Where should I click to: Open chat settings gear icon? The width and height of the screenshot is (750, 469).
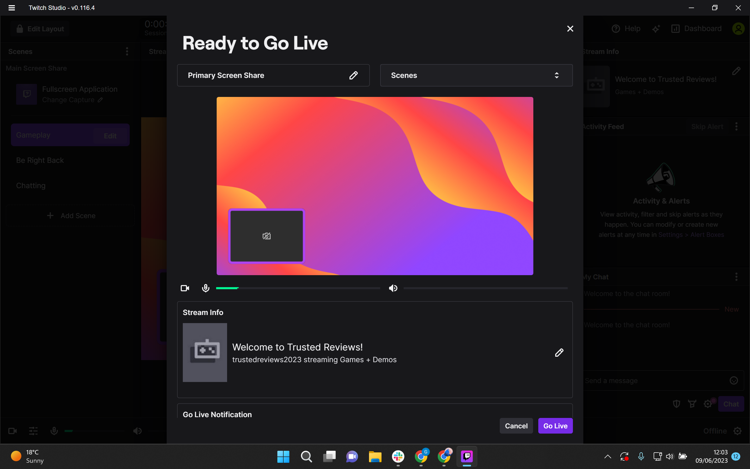tap(708, 404)
